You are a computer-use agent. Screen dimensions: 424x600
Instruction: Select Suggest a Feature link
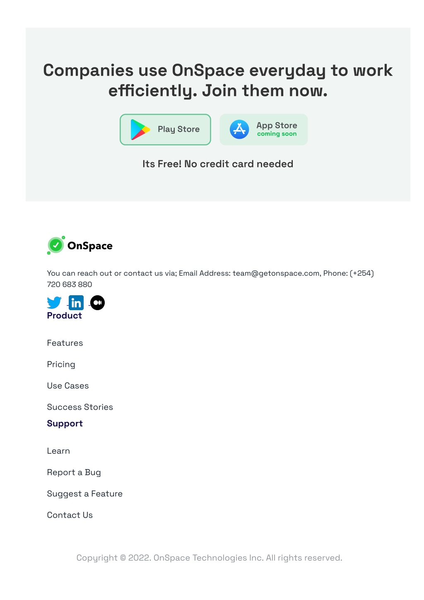coord(85,494)
